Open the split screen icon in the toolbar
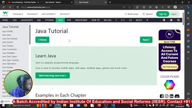 (x=144, y=7)
